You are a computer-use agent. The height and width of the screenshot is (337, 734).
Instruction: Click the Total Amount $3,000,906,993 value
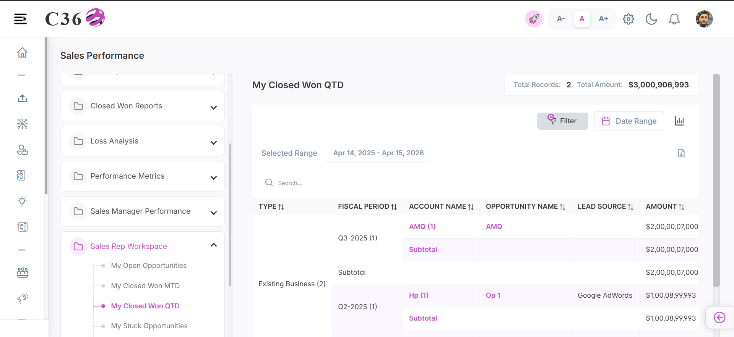pyautogui.click(x=659, y=85)
